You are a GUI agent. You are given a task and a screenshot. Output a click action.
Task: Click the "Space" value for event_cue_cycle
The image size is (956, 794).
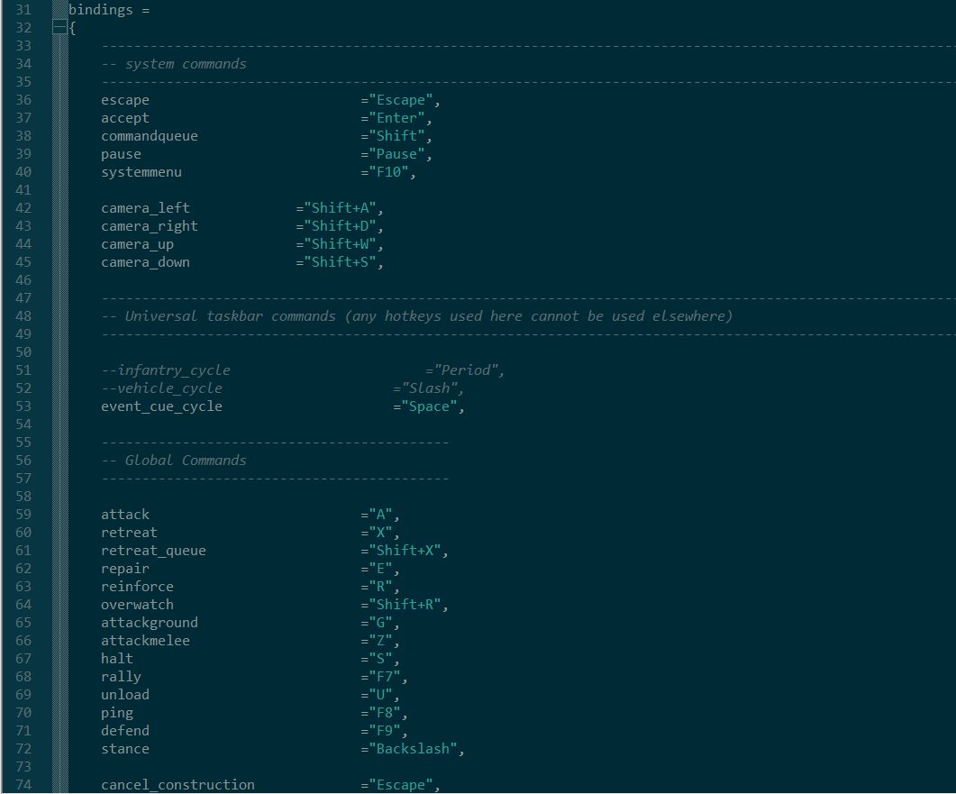pos(429,406)
